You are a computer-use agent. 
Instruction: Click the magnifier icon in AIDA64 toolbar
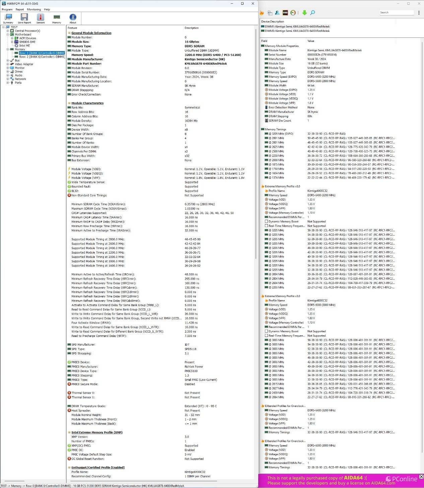[312, 13]
